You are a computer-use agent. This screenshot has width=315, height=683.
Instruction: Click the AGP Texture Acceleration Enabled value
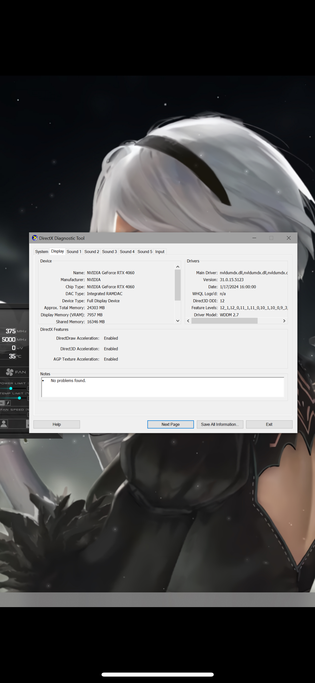coord(111,359)
